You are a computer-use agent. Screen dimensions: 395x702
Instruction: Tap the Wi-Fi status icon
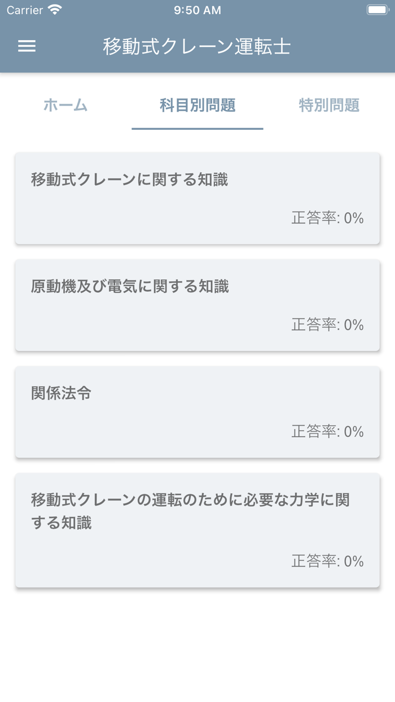click(54, 10)
